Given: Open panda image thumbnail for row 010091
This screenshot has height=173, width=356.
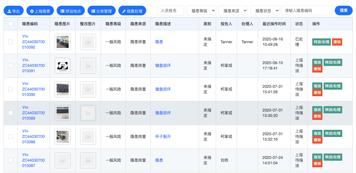Looking at the screenshot, I should [x=63, y=66].
